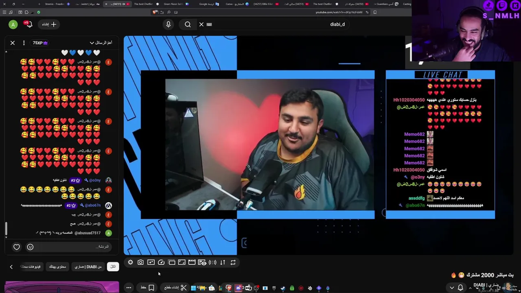The width and height of the screenshot is (521, 293).
Task: Click the fullscreen frame icon in toolbar
Action: [182, 262]
